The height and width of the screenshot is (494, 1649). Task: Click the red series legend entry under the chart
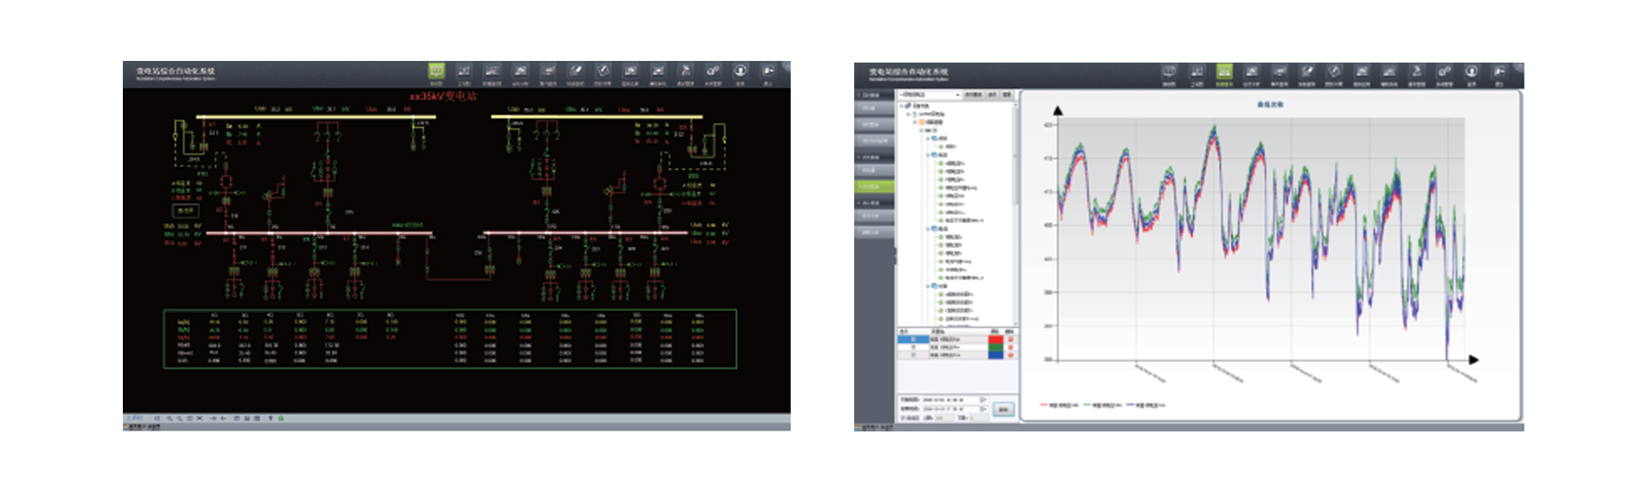point(1060,405)
